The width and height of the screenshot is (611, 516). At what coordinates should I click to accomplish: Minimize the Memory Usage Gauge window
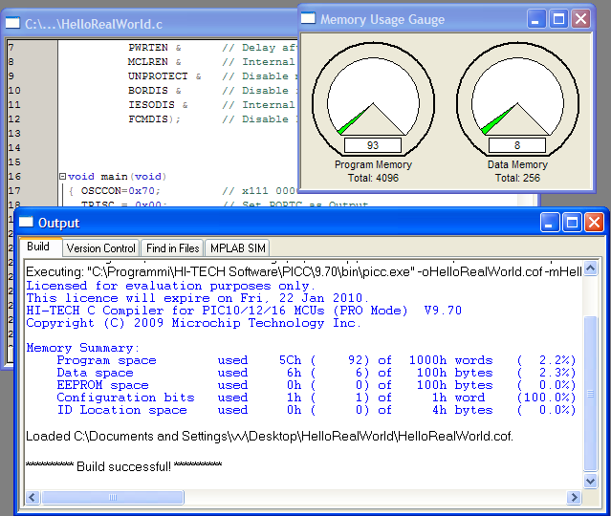pyautogui.click(x=537, y=18)
